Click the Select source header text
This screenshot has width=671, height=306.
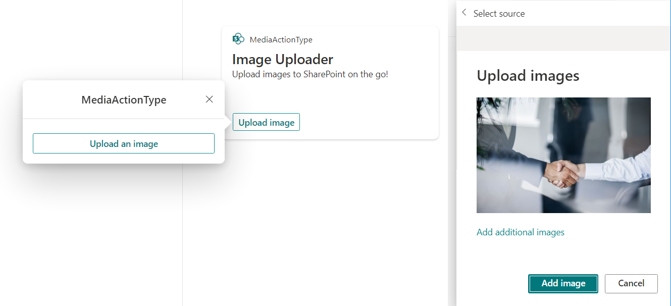(499, 14)
